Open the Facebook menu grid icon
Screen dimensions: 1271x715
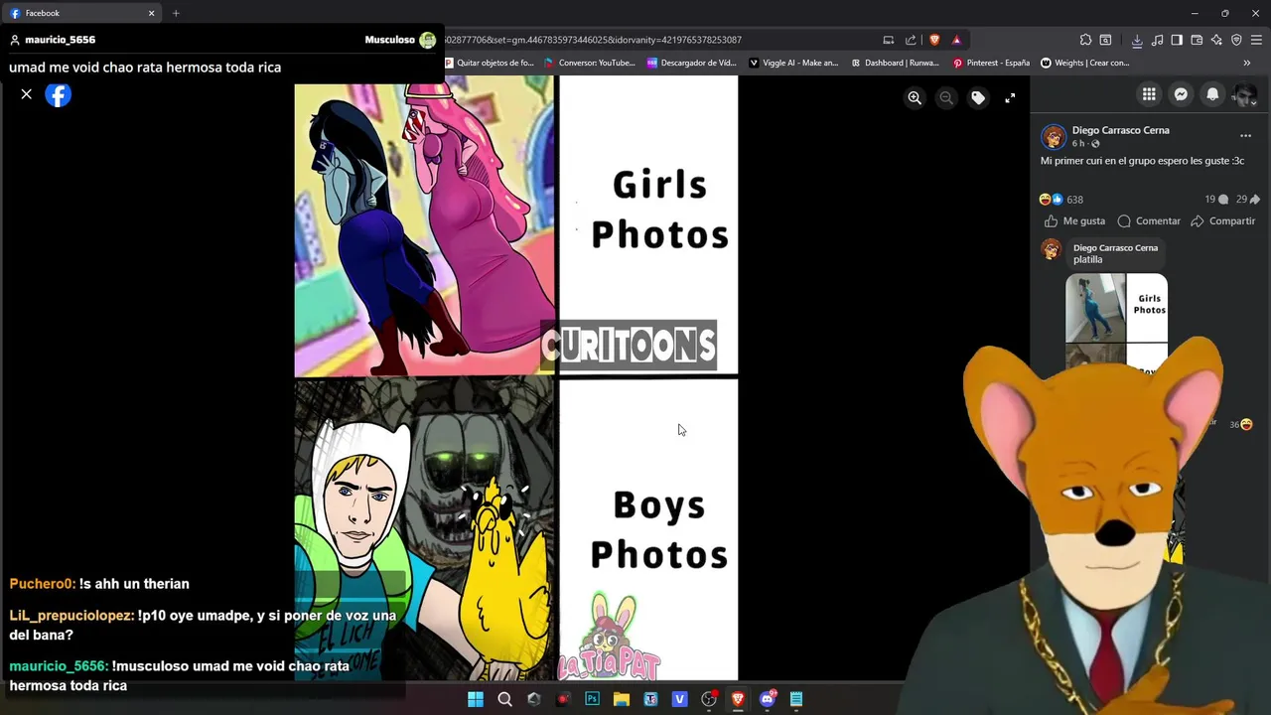pos(1149,94)
